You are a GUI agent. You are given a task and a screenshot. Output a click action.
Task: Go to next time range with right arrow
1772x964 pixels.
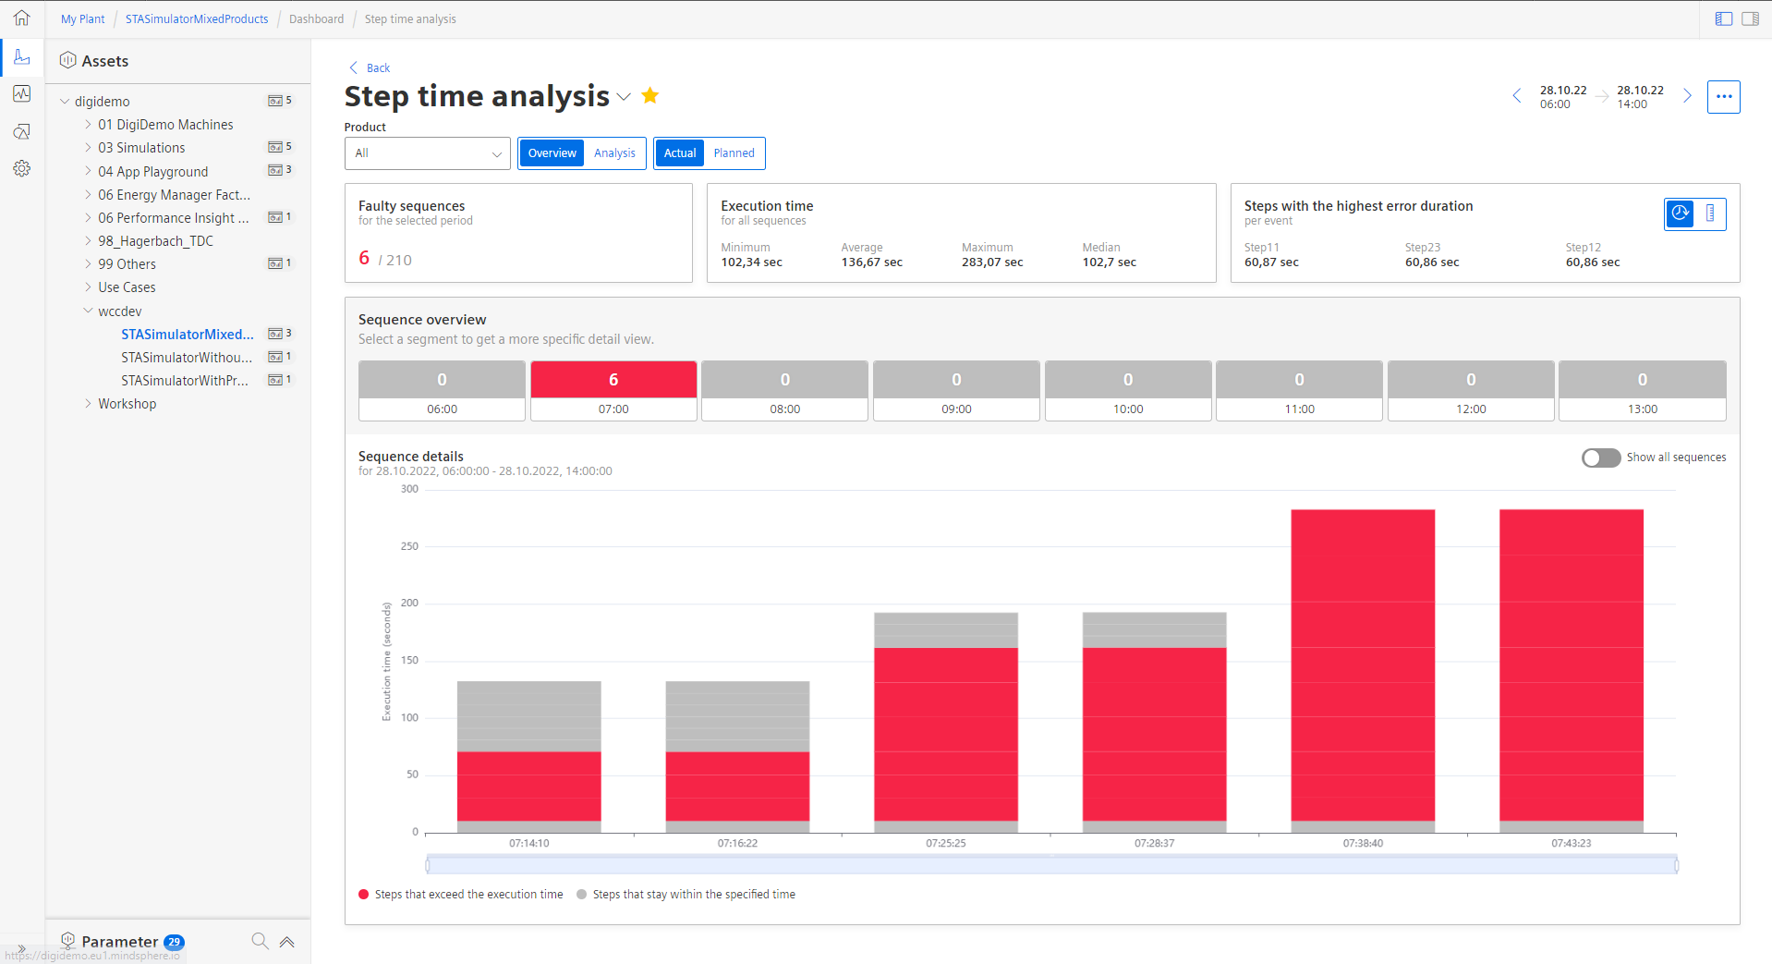[x=1688, y=96]
